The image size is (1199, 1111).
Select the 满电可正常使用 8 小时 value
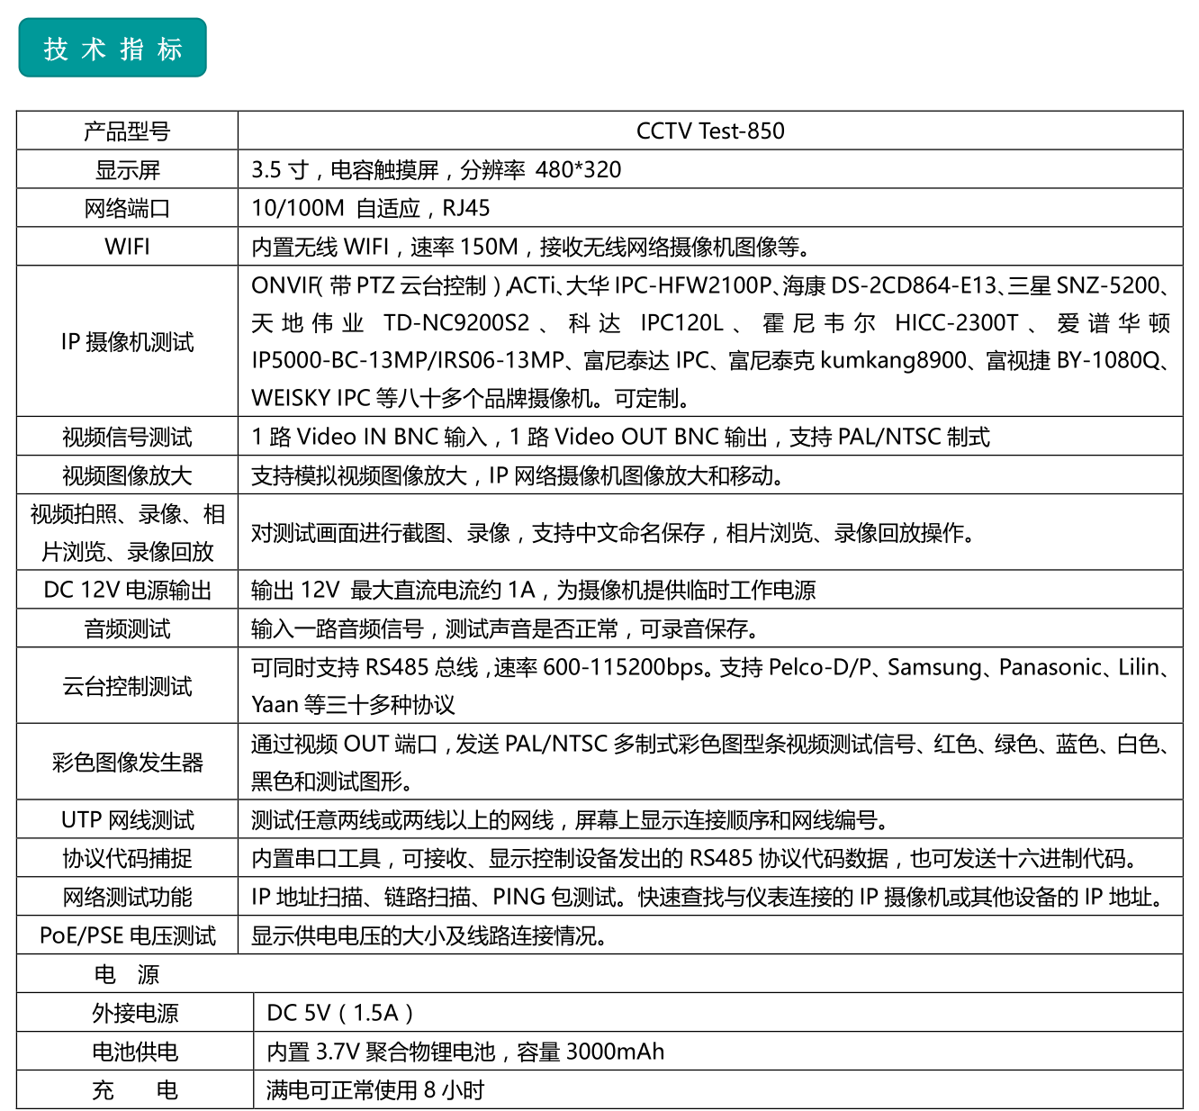375,1091
